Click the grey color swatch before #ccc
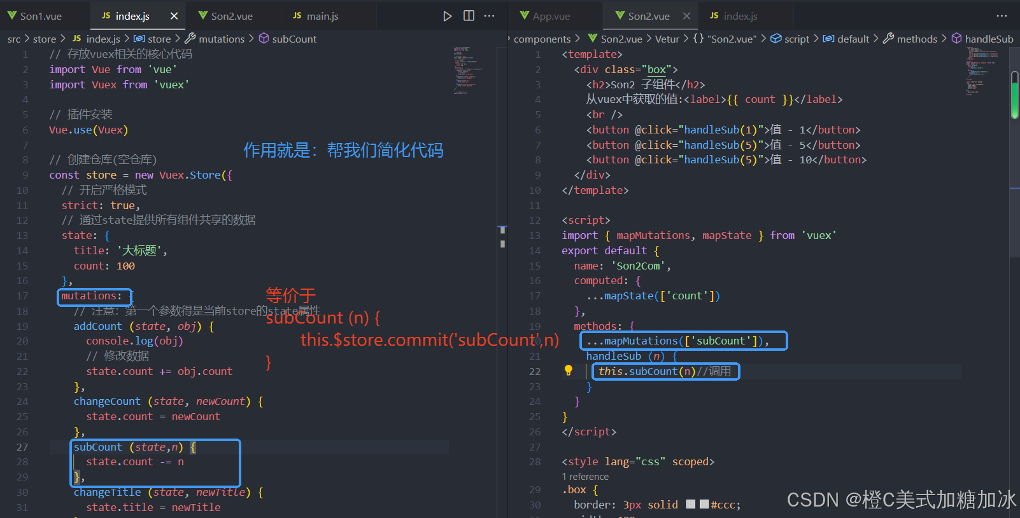1020x518 pixels. click(704, 504)
